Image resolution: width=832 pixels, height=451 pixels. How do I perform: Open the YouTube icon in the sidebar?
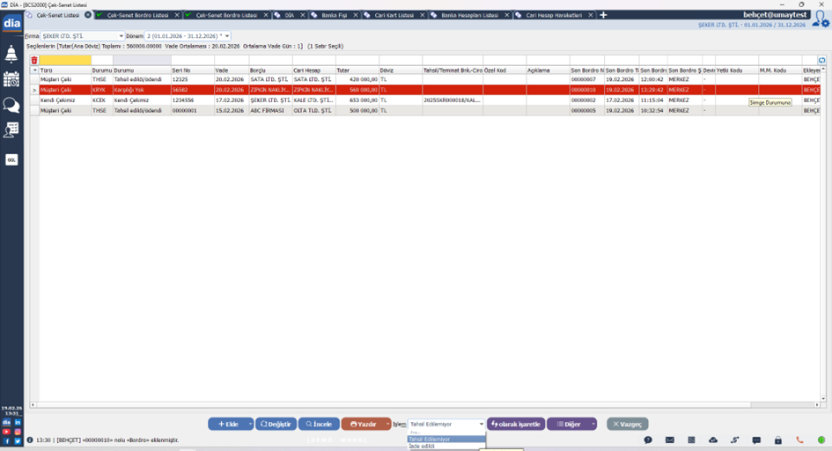coord(6,432)
